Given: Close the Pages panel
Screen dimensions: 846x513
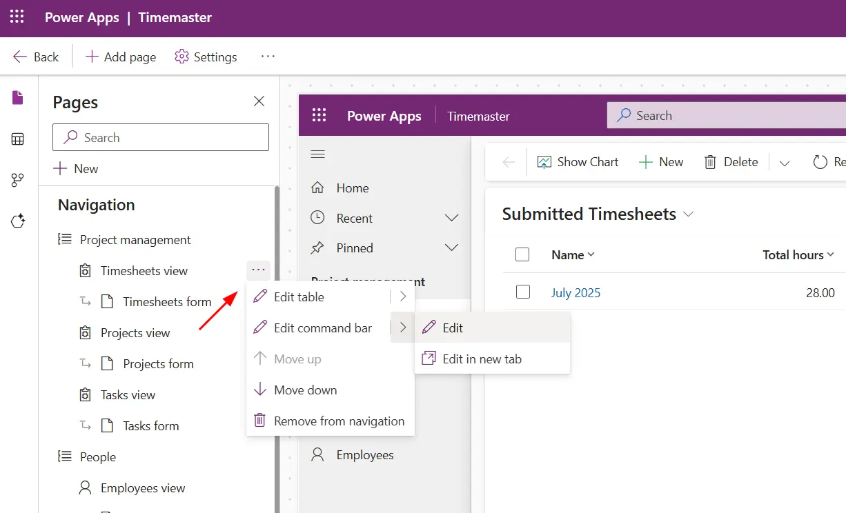Looking at the screenshot, I should tap(259, 101).
